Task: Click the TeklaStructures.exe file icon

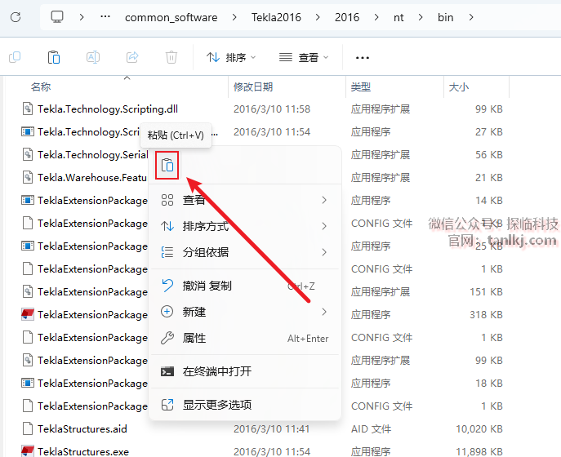Action: click(x=28, y=451)
